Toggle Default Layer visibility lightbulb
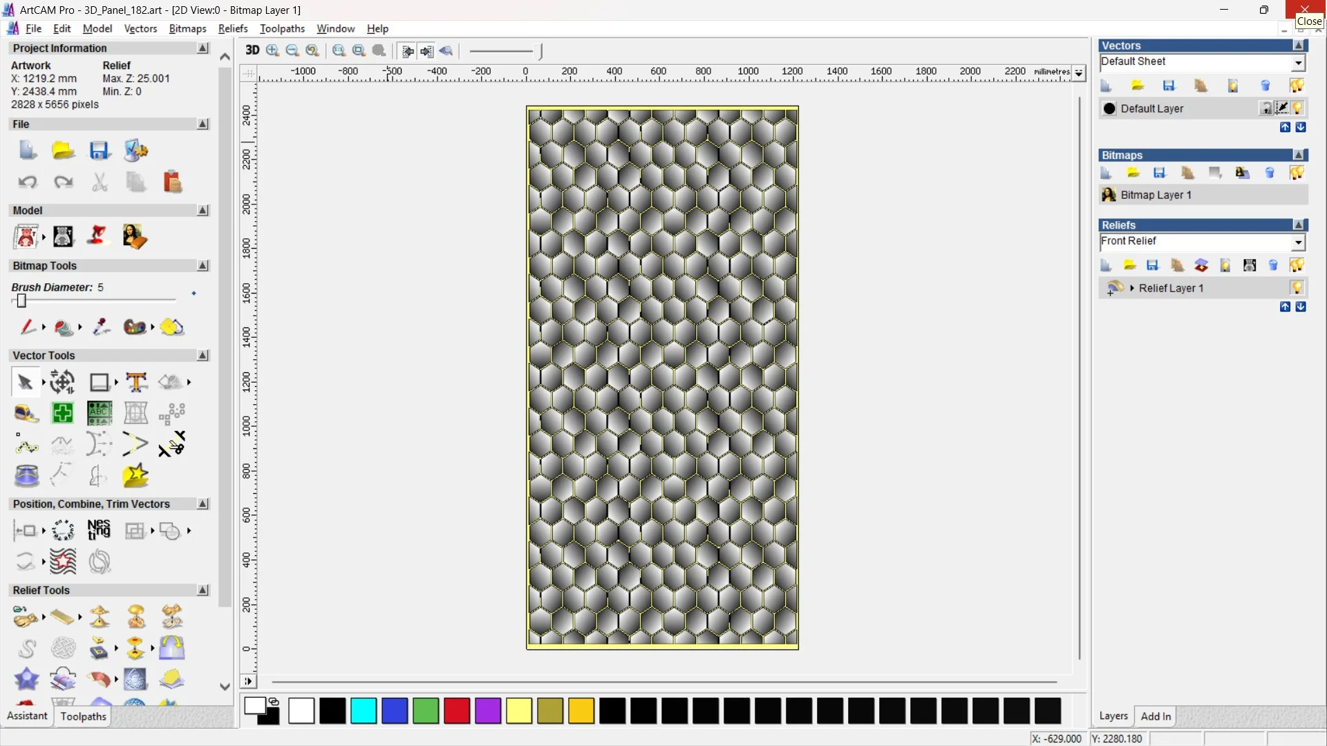The height and width of the screenshot is (746, 1327). click(x=1297, y=108)
